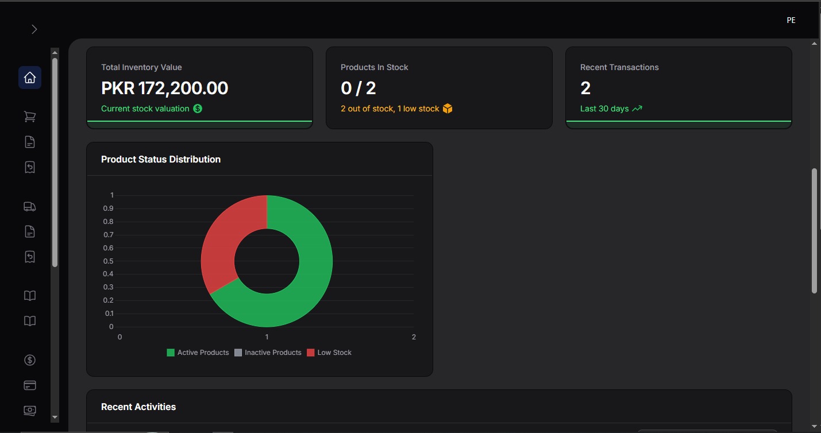Click the first document invoice icon in sidebar

pyautogui.click(x=29, y=141)
